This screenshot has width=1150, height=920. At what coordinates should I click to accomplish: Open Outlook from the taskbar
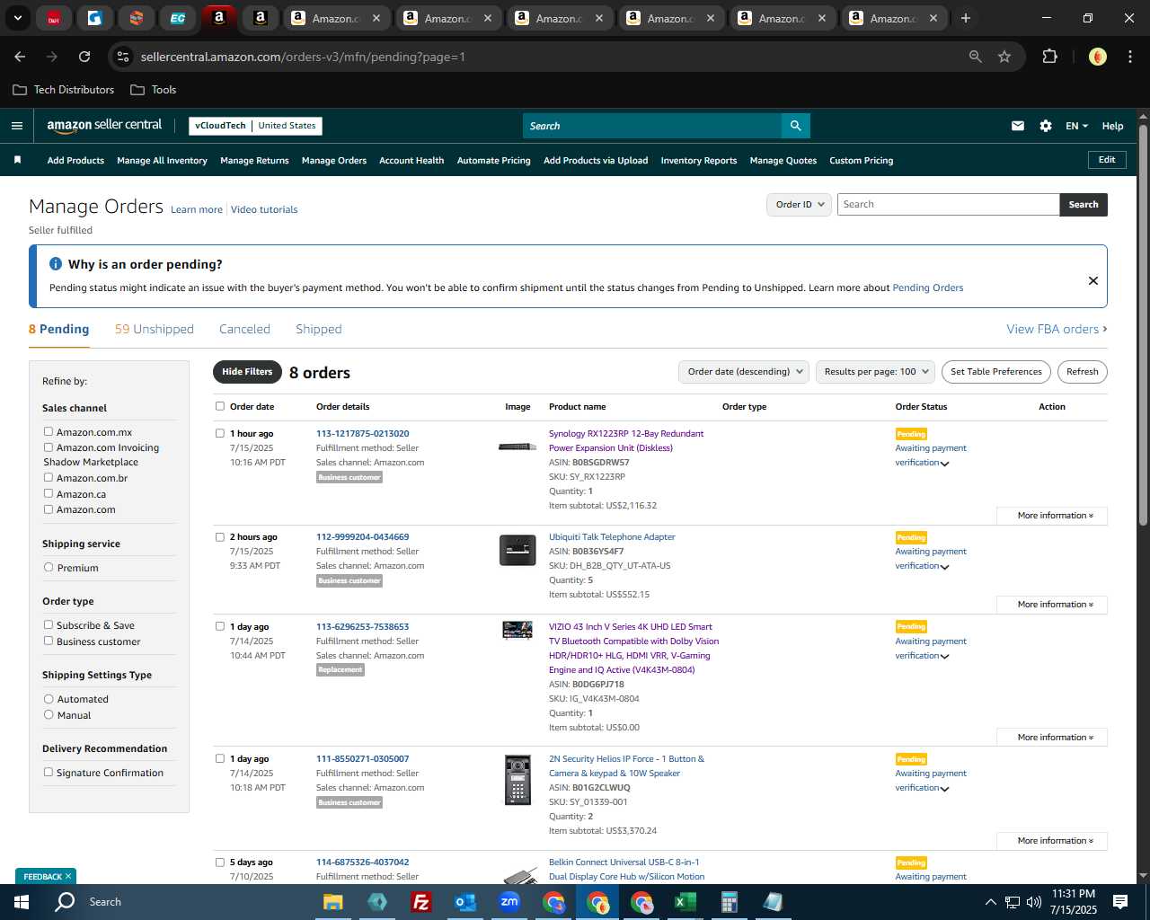click(x=464, y=902)
